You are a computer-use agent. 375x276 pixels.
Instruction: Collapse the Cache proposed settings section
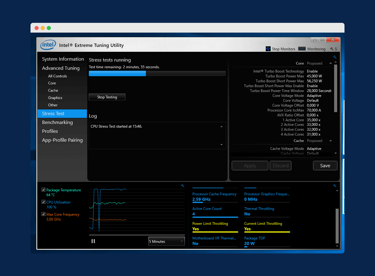tap(330, 141)
